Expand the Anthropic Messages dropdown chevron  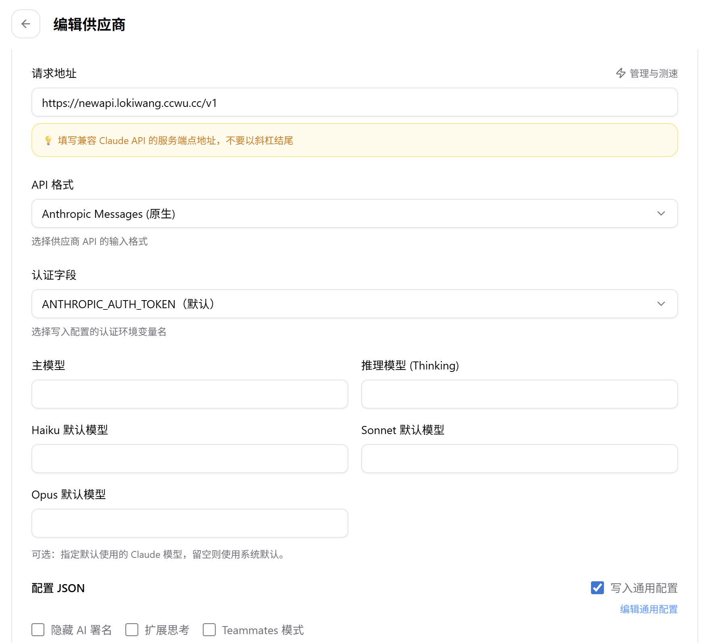tap(661, 213)
